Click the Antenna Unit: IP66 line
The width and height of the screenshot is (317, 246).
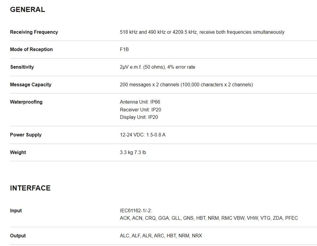click(140, 102)
